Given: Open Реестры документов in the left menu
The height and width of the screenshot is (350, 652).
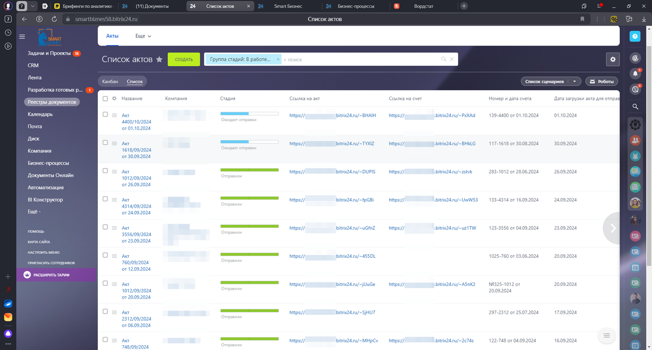Looking at the screenshot, I should [52, 102].
